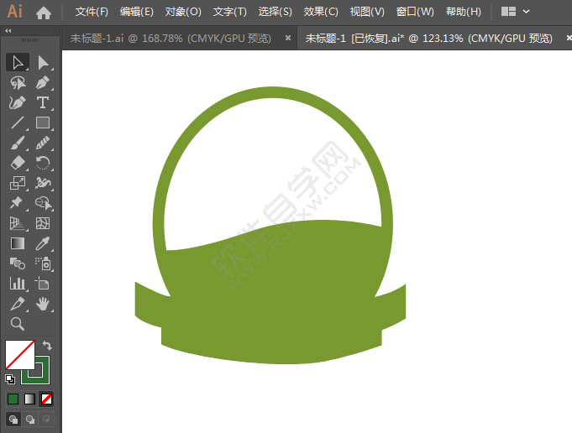Select the Zoom magnifier tool
The height and width of the screenshot is (433, 572).
point(18,324)
